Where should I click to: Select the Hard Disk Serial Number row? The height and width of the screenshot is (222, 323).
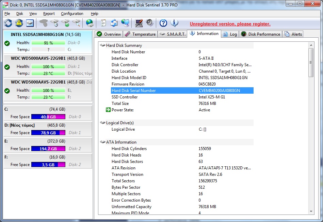click(182, 90)
